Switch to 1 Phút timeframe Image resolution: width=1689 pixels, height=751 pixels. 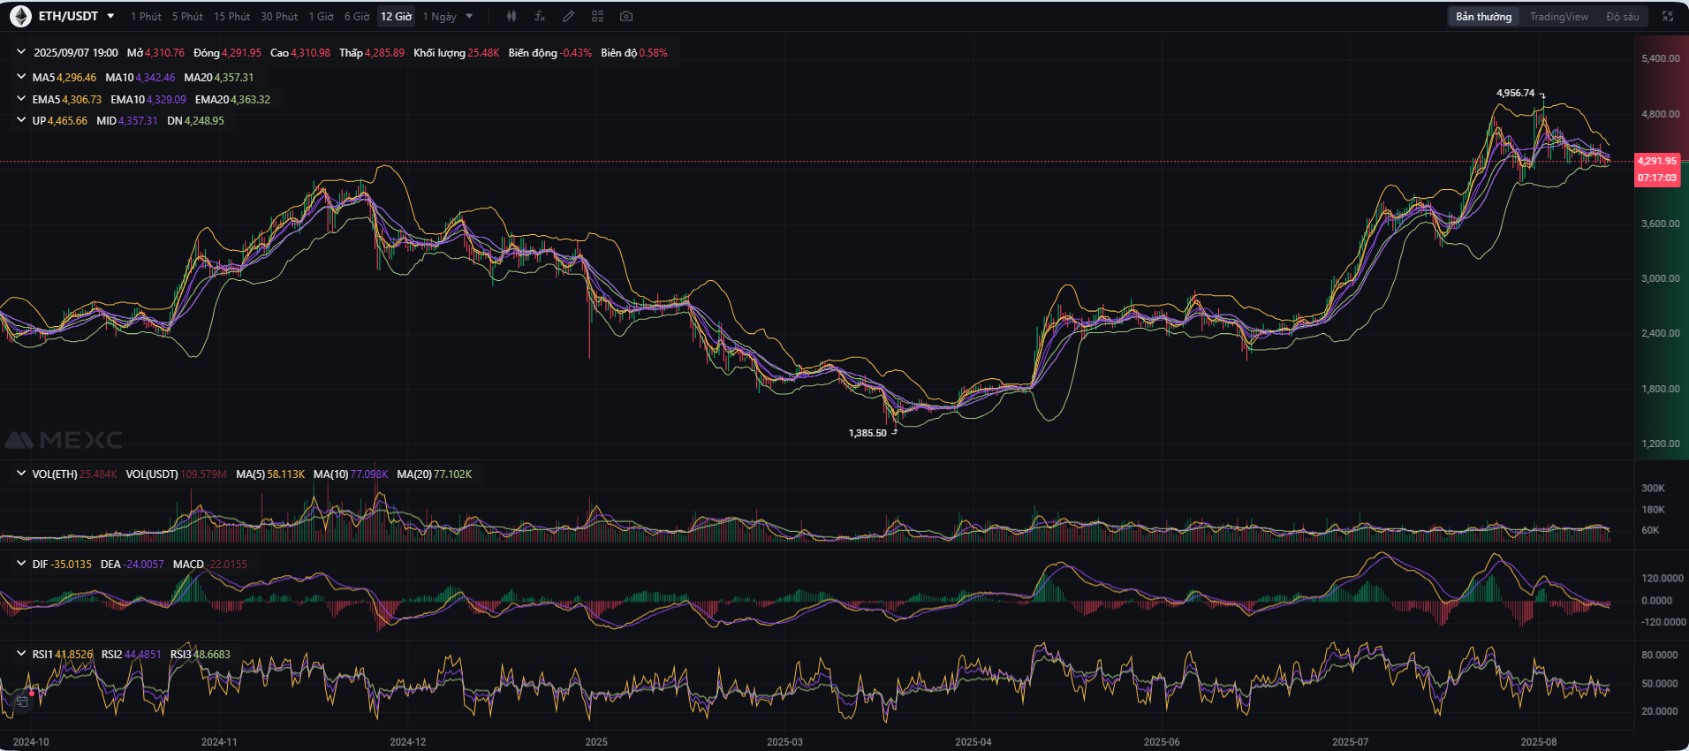tap(146, 16)
